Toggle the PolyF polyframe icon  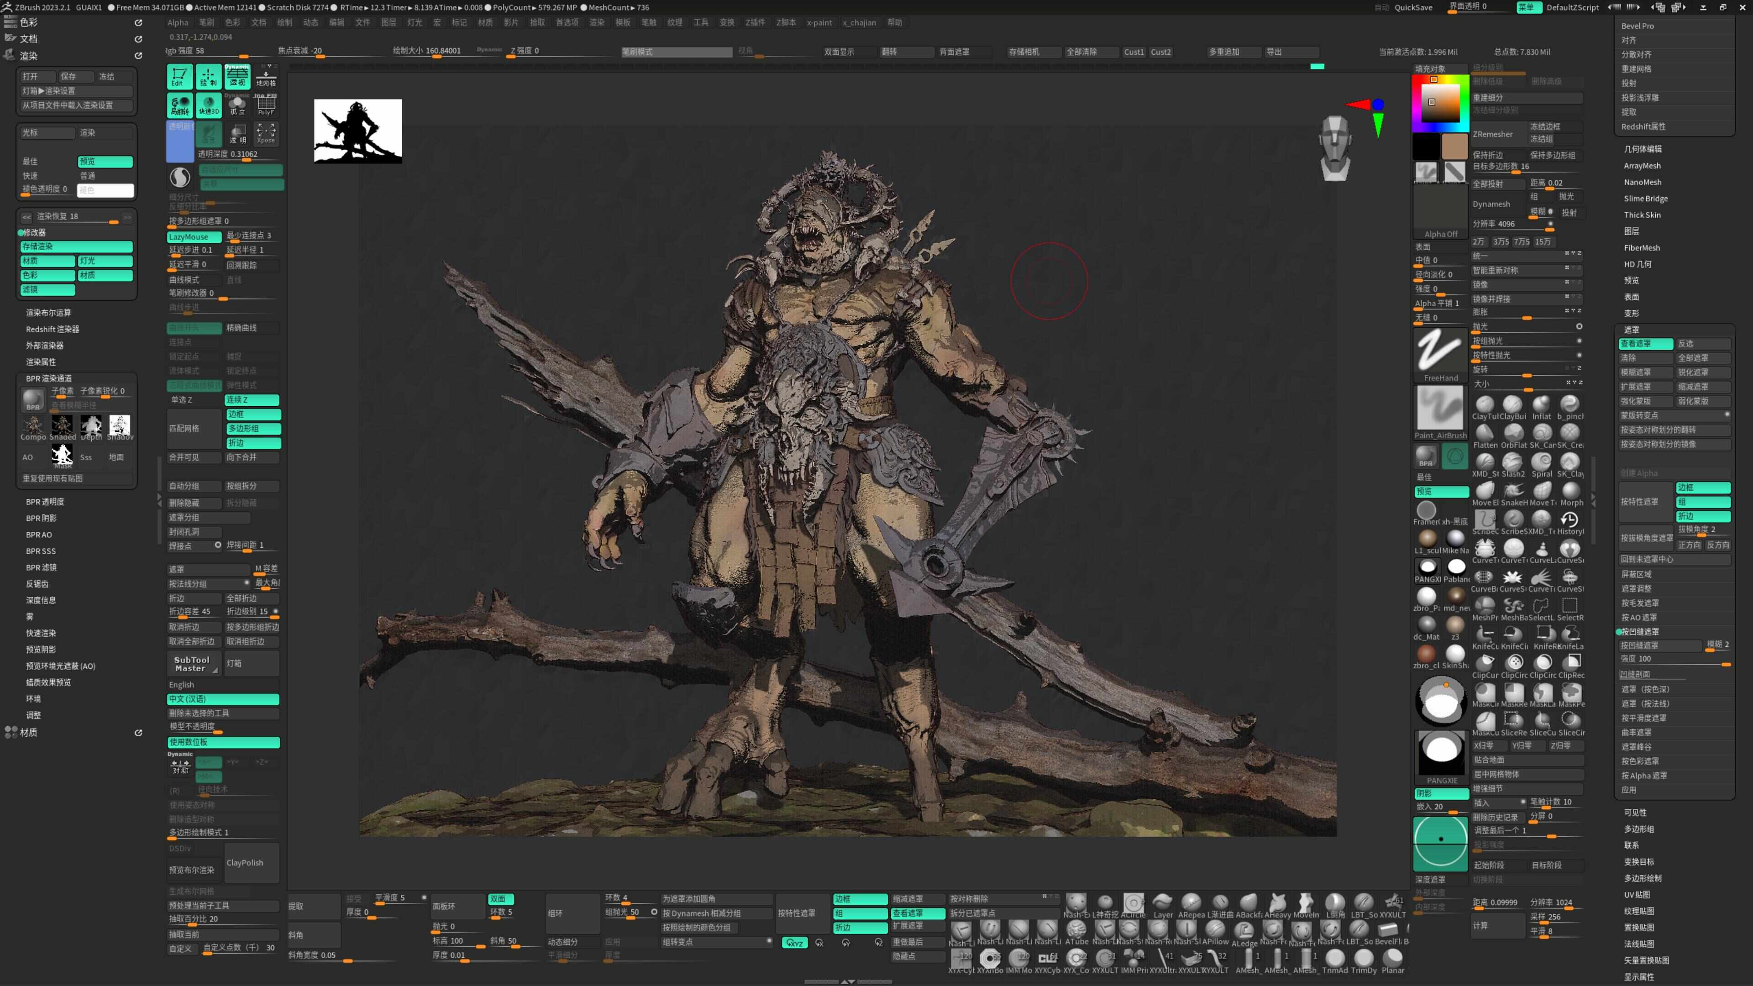click(266, 105)
